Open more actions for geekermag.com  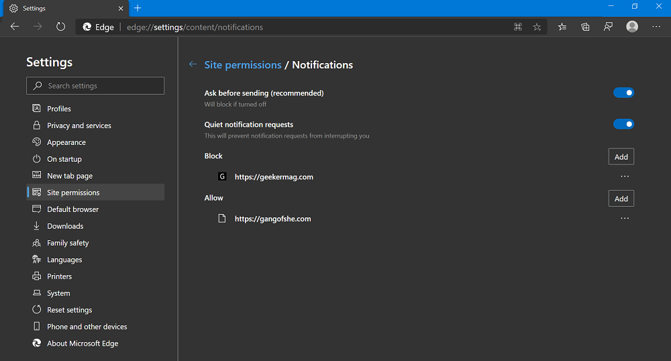[x=625, y=176]
